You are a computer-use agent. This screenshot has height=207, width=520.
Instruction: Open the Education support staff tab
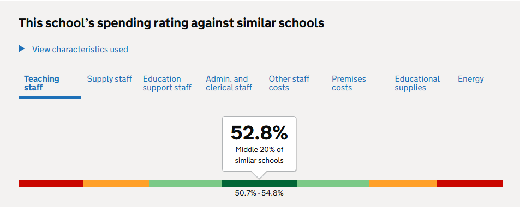pos(167,83)
